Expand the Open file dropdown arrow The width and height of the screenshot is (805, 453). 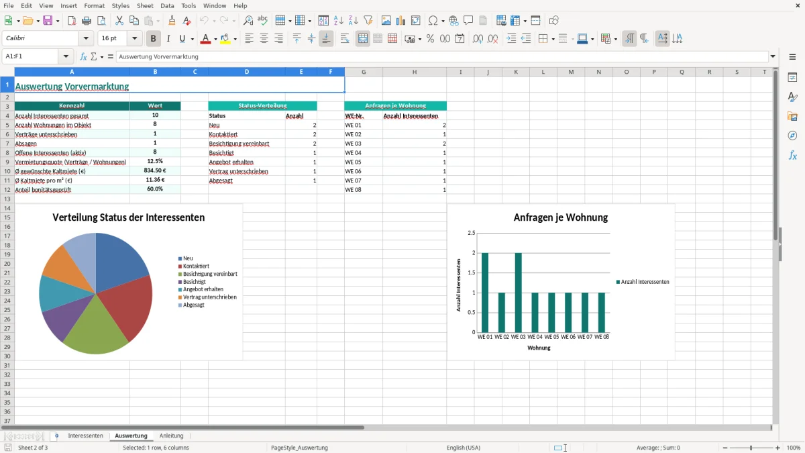(x=37, y=21)
